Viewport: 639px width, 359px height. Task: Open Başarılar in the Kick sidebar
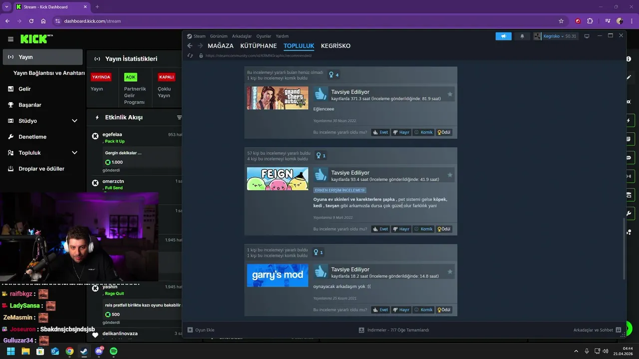(29, 105)
